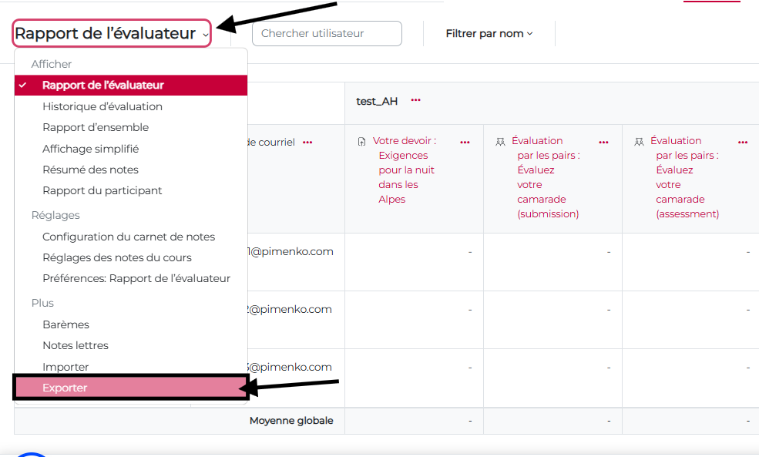This screenshot has width=759, height=457.
Task: Click the peer workshop icon beside assessment column
Action: pos(639,142)
